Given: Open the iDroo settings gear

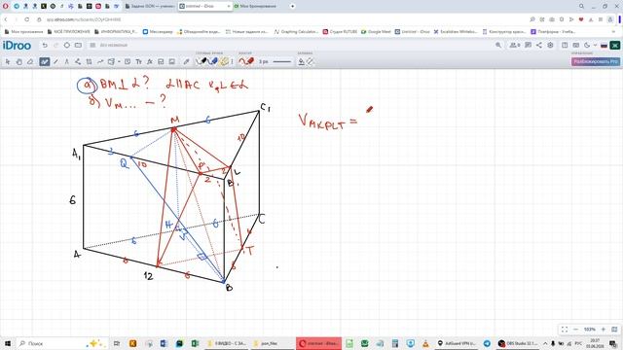Looking at the screenshot, I should (550, 46).
